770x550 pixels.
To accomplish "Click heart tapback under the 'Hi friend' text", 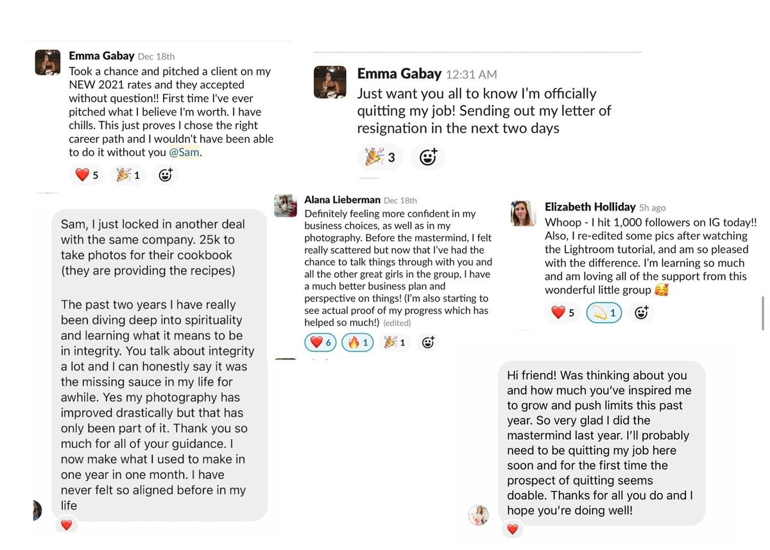I will point(512,529).
